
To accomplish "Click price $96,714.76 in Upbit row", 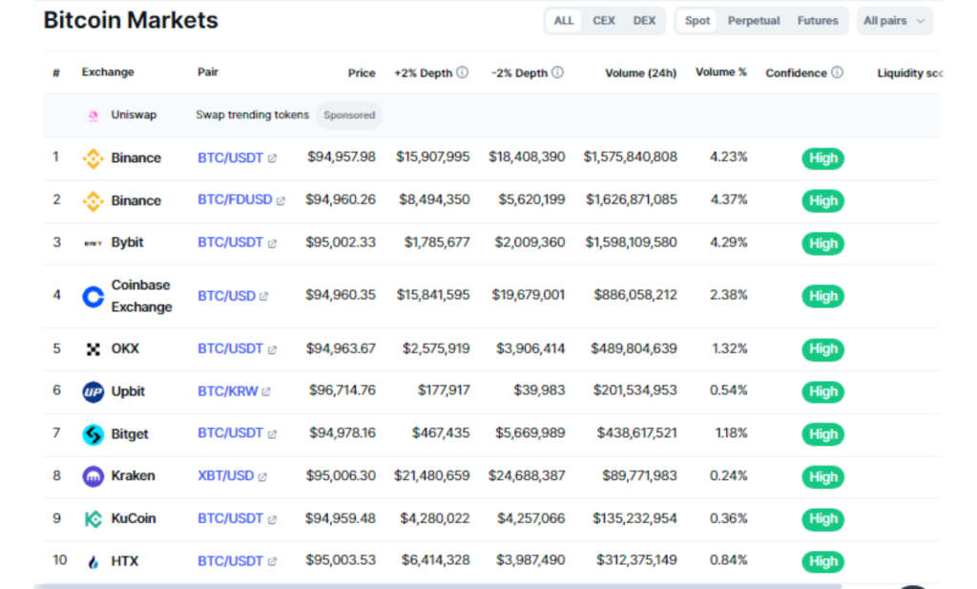I will [343, 390].
